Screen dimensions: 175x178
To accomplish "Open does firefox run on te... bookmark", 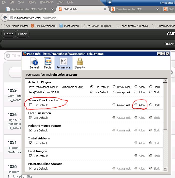I will tap(133, 26).
